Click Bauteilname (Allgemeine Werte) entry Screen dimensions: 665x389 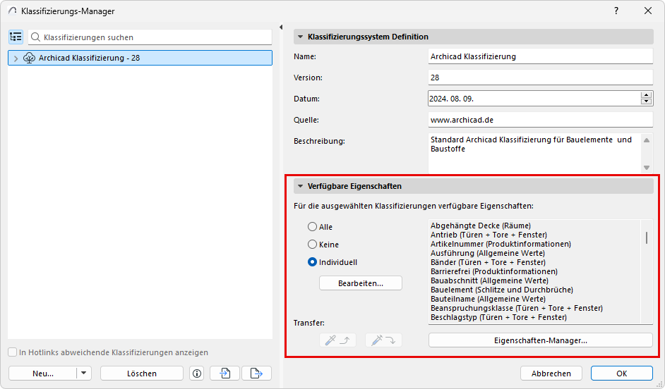pyautogui.click(x=488, y=299)
